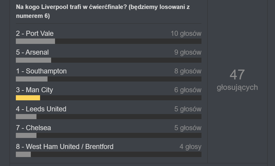Click the "8 głosów" count for Southampton

point(188,71)
